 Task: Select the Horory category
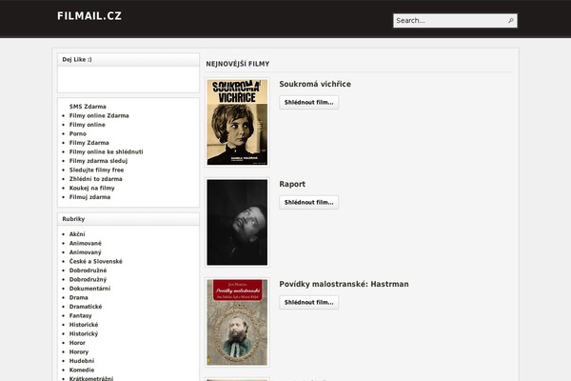pos(79,351)
